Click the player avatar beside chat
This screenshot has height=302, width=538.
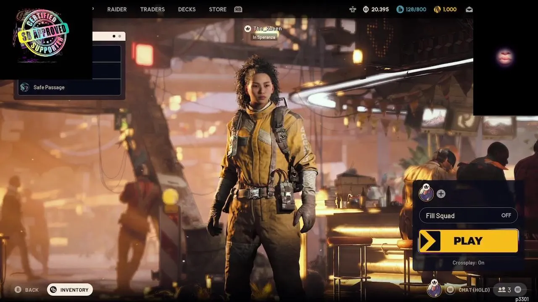[434, 289]
